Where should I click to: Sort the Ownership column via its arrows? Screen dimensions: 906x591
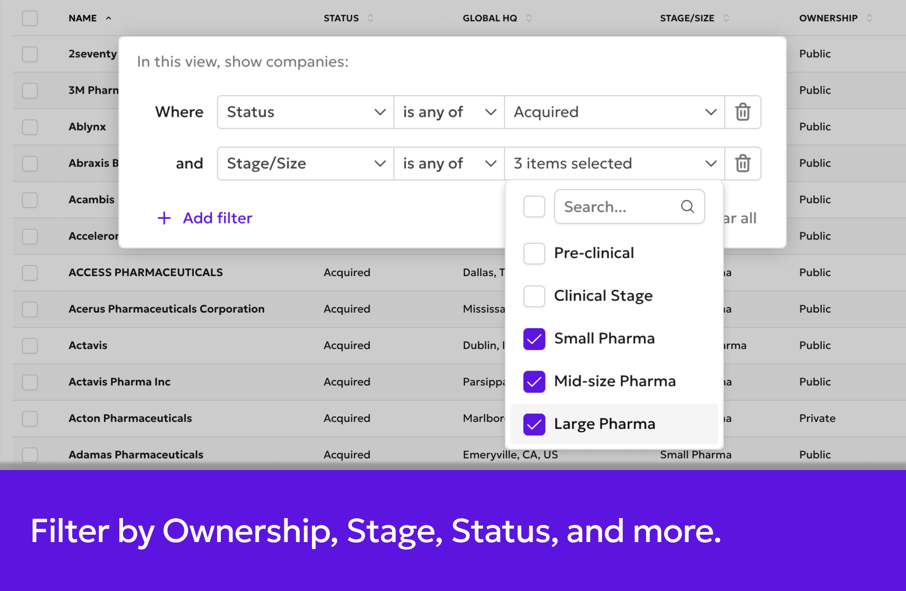869,18
